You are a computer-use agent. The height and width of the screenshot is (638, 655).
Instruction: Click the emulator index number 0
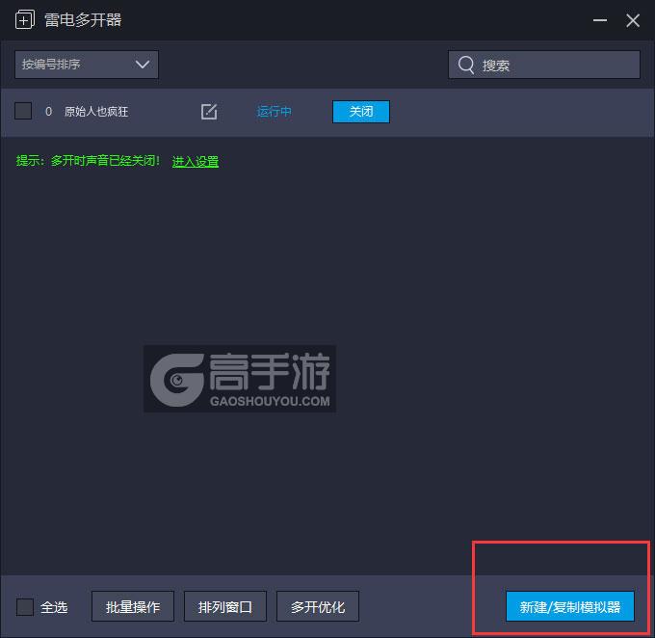pyautogui.click(x=48, y=112)
